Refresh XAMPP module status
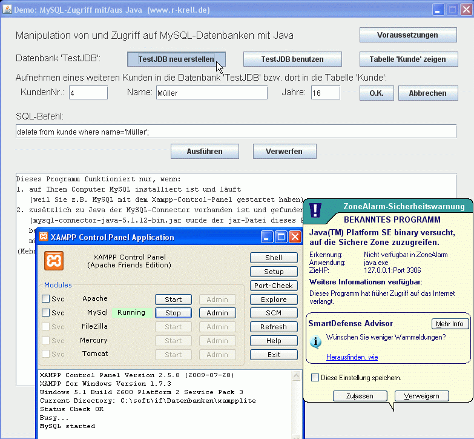 click(274, 327)
